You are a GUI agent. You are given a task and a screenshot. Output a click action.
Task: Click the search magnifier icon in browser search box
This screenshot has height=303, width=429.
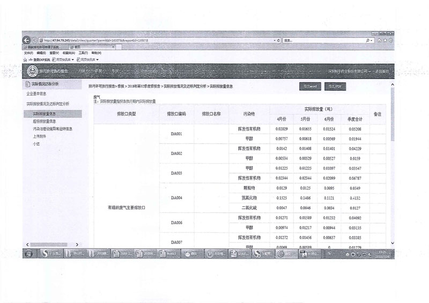[x=368, y=40]
